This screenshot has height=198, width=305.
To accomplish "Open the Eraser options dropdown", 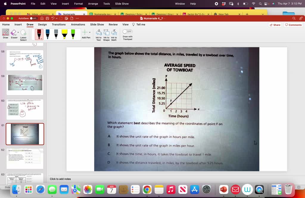I will pyautogui.click(x=18, y=32).
